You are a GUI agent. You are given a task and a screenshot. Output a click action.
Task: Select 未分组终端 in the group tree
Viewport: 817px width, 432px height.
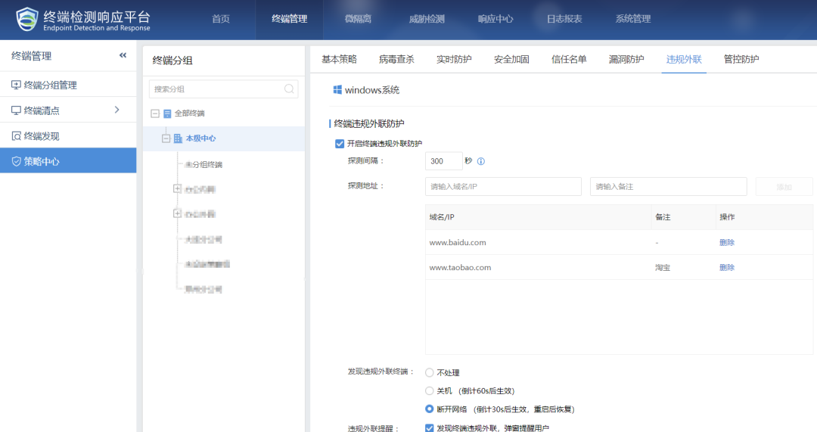coord(203,165)
